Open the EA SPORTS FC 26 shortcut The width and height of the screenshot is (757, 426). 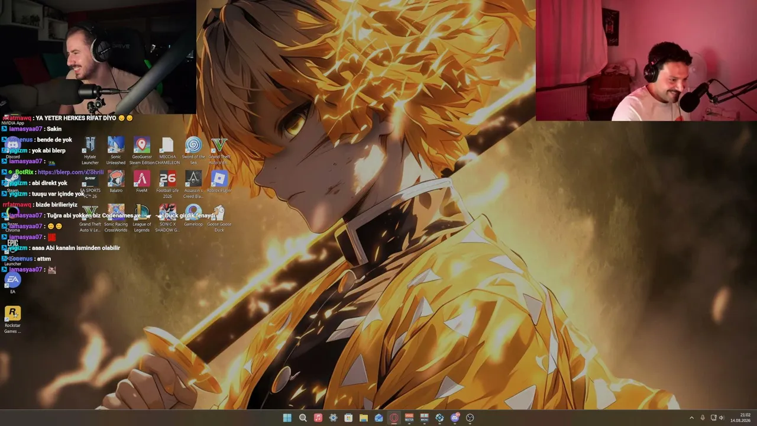pyautogui.click(x=90, y=185)
